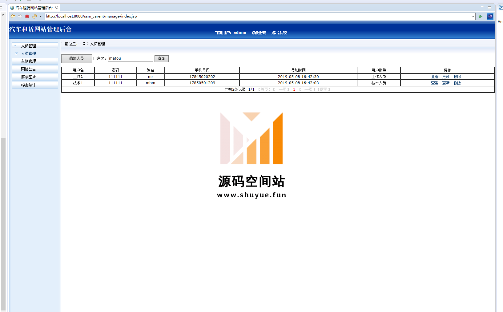This screenshot has height=312, width=503.
Task: Click the open in external browser icon
Action: (490, 16)
